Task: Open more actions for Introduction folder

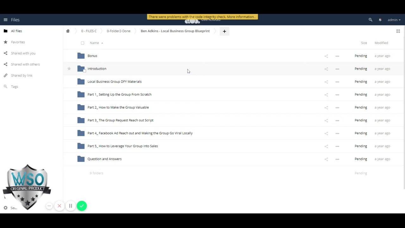Action: coord(337,69)
